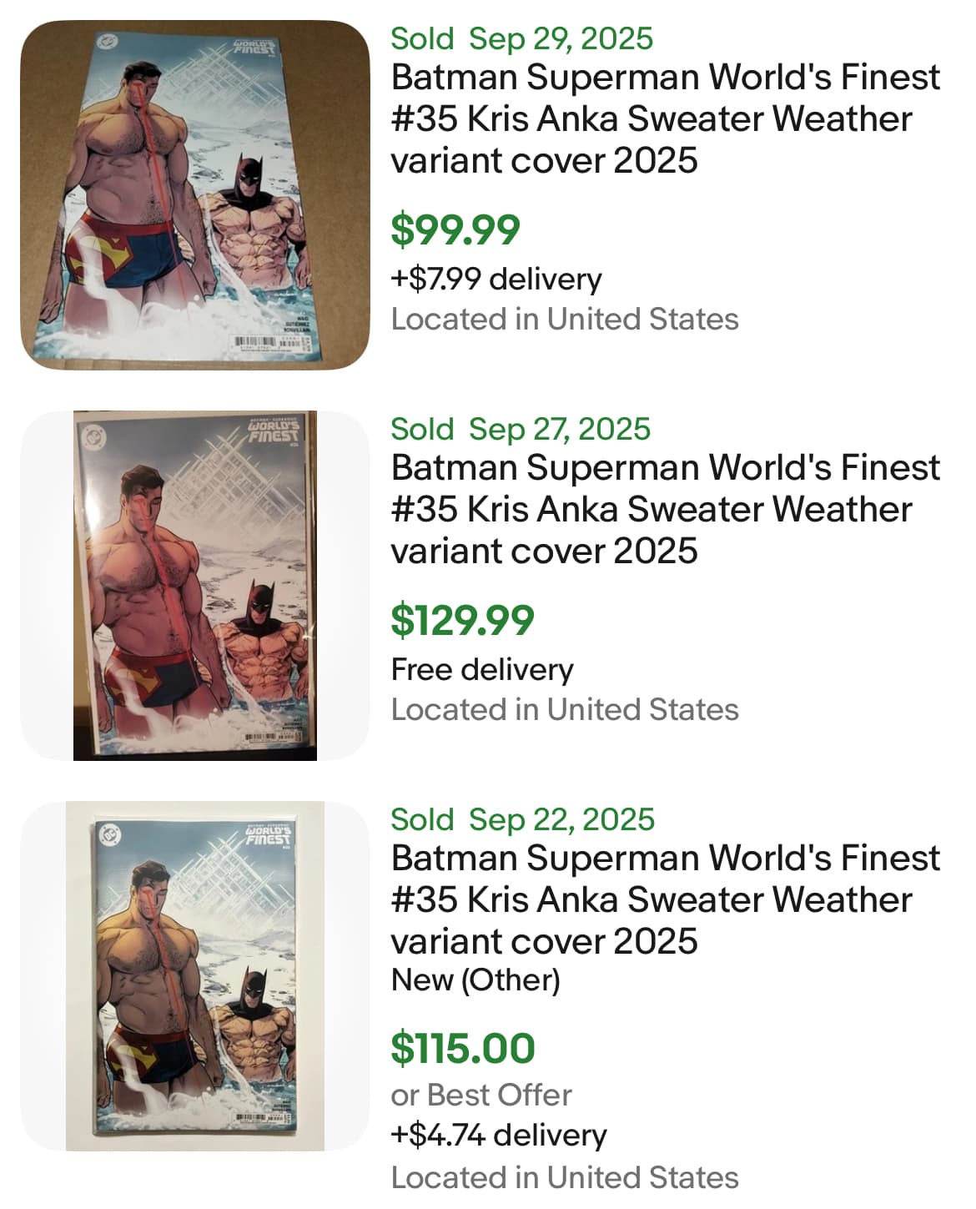Tap the 'Sold Sep 27, 2025' date label
This screenshot has width=976, height=1209.
tap(520, 429)
